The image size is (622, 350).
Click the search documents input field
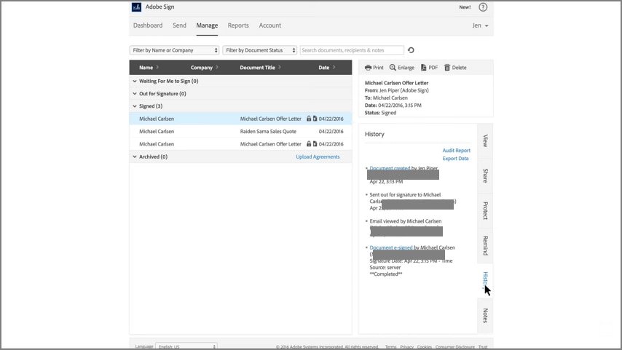pyautogui.click(x=352, y=50)
